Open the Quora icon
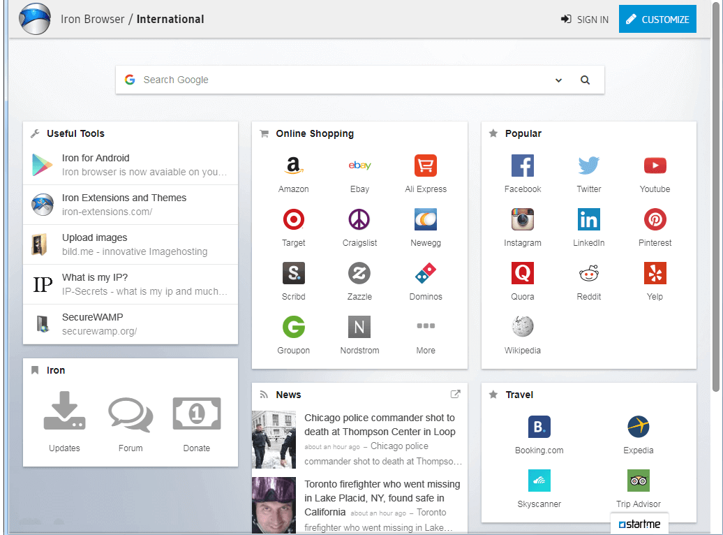Viewport: 723px width, 535px height. click(523, 273)
